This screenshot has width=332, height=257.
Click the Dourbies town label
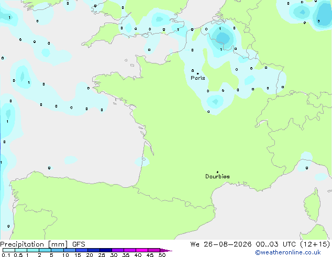(x=217, y=176)
